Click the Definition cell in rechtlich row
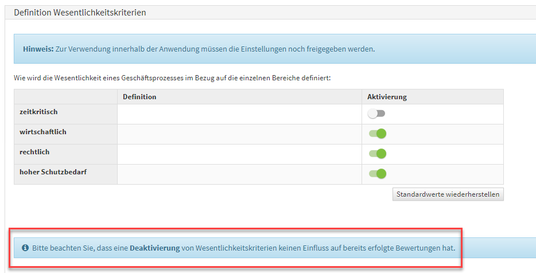Viewport: 536px width, 273px height. click(x=239, y=154)
